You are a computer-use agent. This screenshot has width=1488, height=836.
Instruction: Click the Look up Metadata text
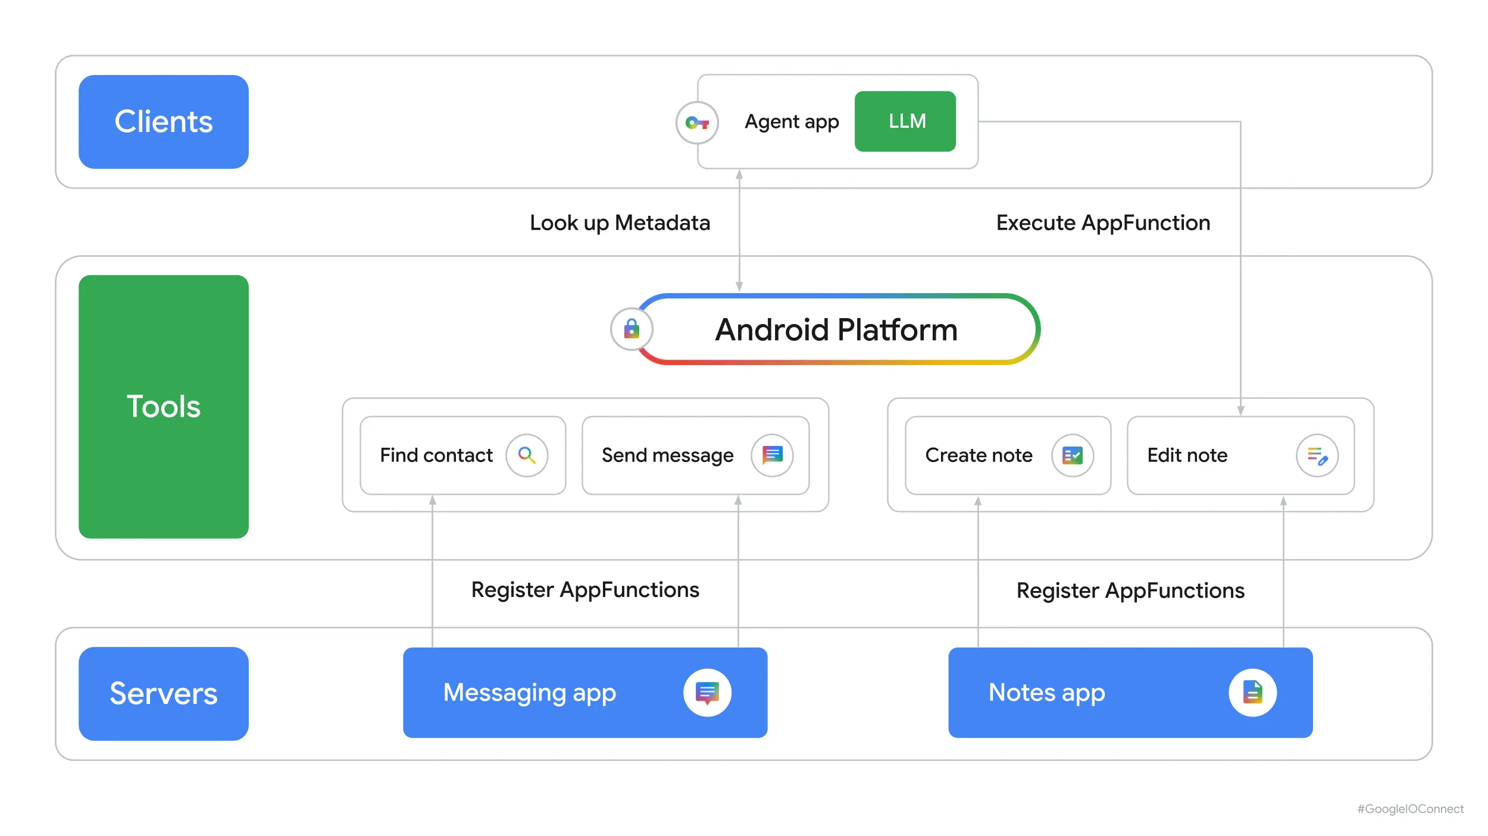coord(620,224)
